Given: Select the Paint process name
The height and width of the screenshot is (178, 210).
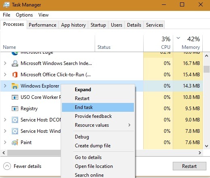Looking at the screenshot, I should (26, 142).
